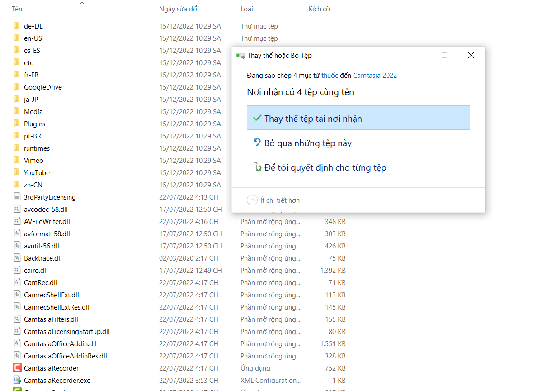Click the CamtasiaRecorder application icon

(x=17, y=368)
